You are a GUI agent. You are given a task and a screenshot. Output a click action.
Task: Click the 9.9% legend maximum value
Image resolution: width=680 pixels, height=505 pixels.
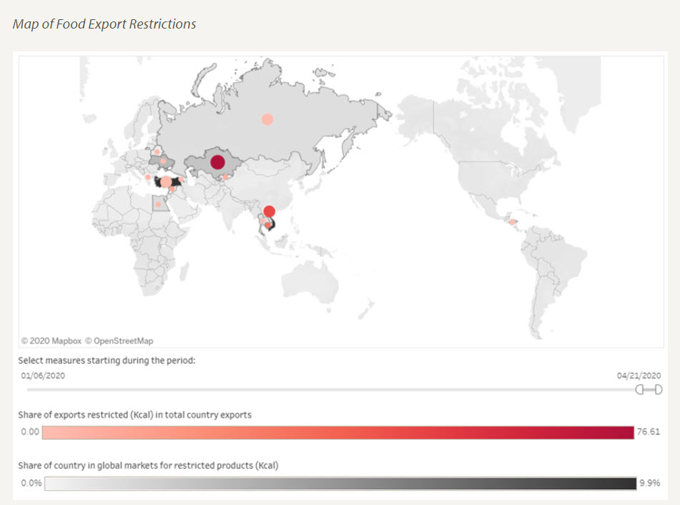pos(650,483)
